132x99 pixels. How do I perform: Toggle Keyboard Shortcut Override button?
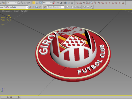tap(61, 3)
